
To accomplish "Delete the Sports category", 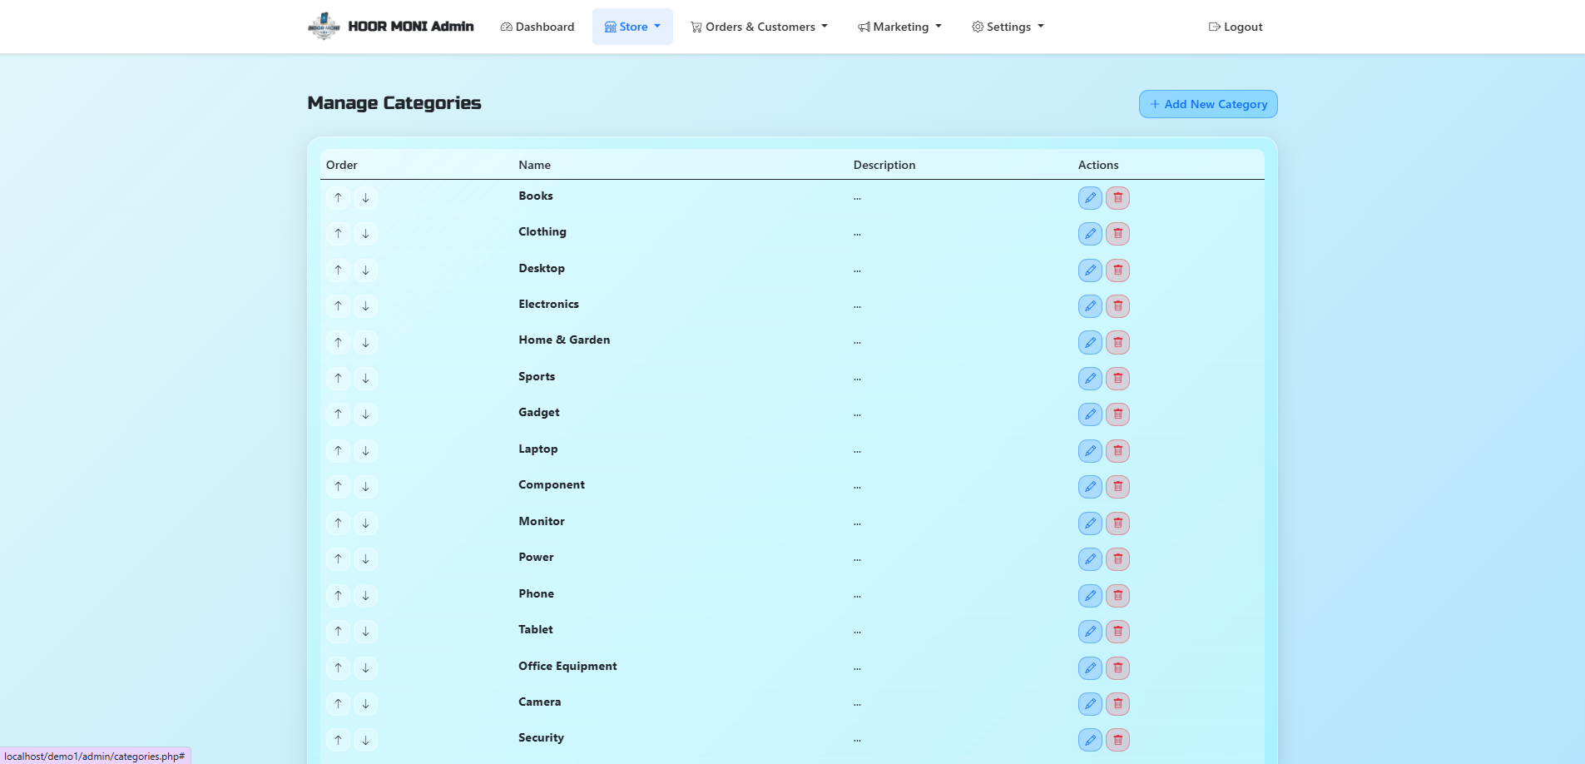I will click(x=1117, y=379).
